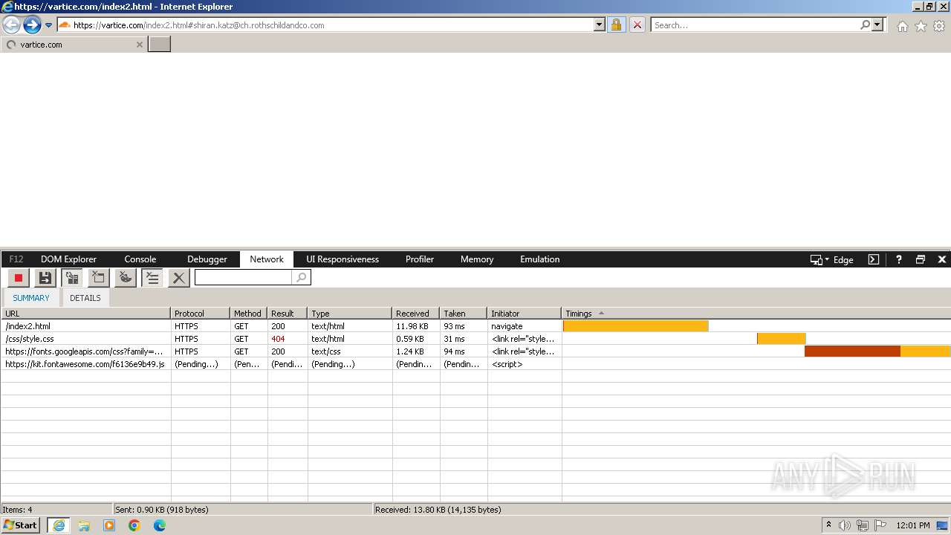This screenshot has height=535, width=951.
Task: Click timing bar for /index2.html
Action: click(x=636, y=326)
